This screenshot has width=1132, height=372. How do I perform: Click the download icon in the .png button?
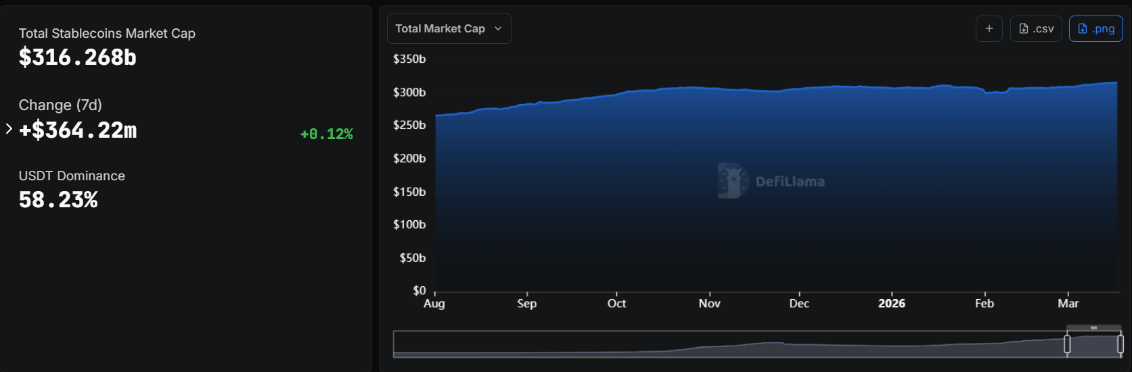[1083, 29]
